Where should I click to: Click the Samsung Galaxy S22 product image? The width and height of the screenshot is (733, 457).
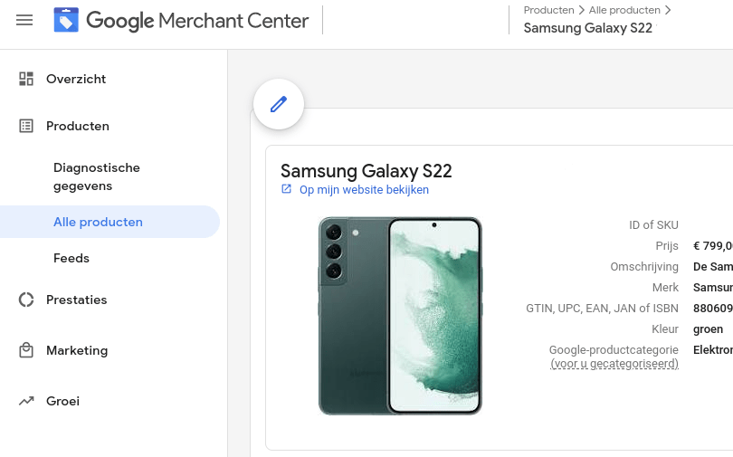tap(400, 316)
